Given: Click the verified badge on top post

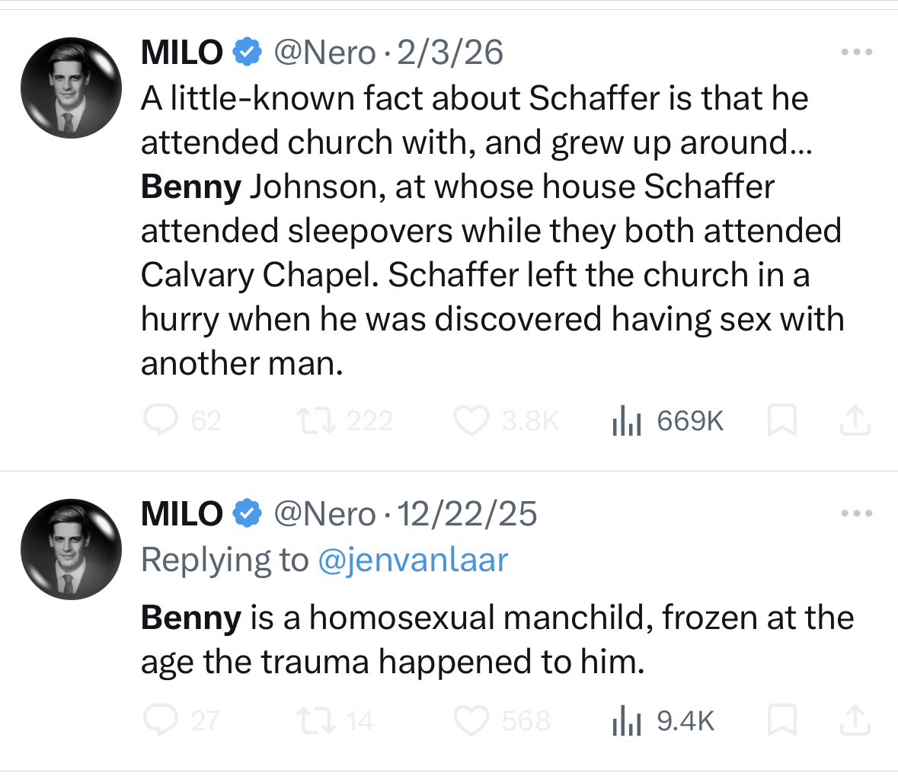Looking at the screenshot, I should click(x=246, y=53).
